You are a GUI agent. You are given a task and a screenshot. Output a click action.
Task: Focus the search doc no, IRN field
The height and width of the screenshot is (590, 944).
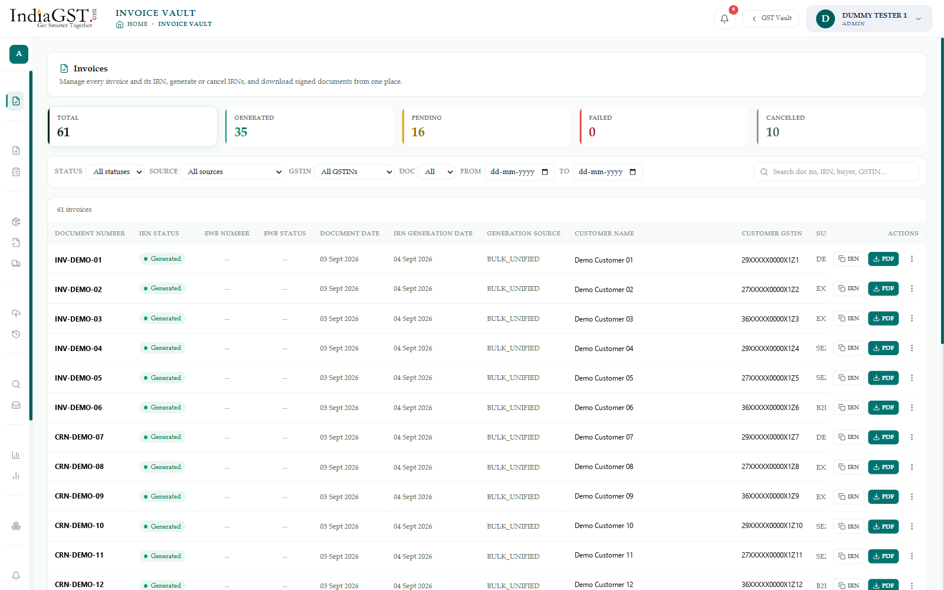836,172
